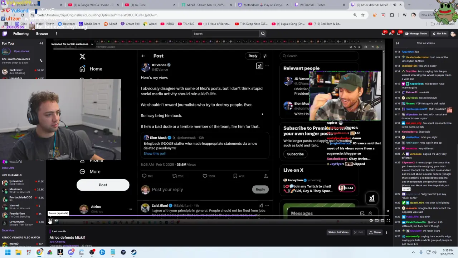The image size is (458, 258).
Task: Open zackrawrr channel in the sidebar
Action: (x=23, y=71)
